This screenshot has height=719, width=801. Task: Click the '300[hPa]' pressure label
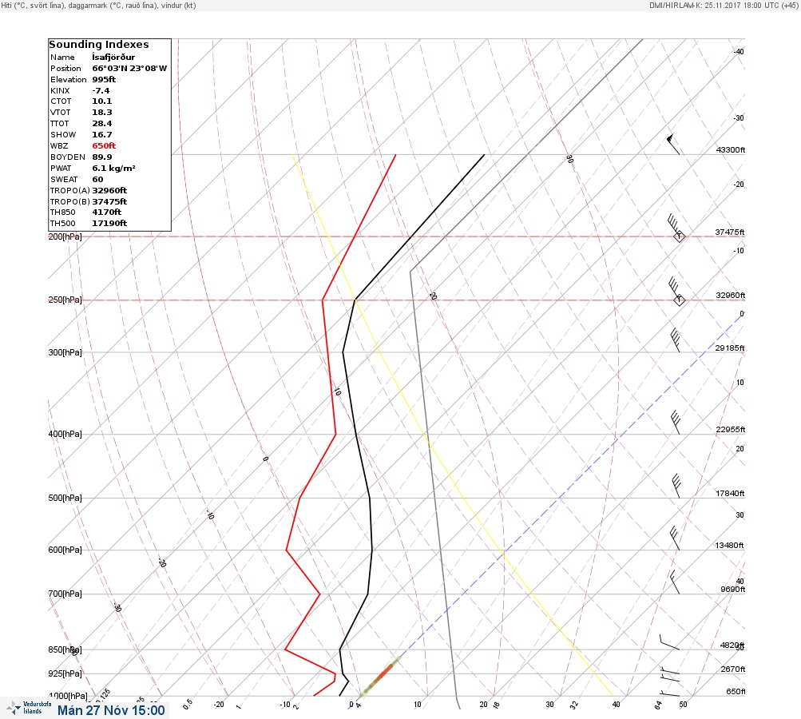(65, 352)
